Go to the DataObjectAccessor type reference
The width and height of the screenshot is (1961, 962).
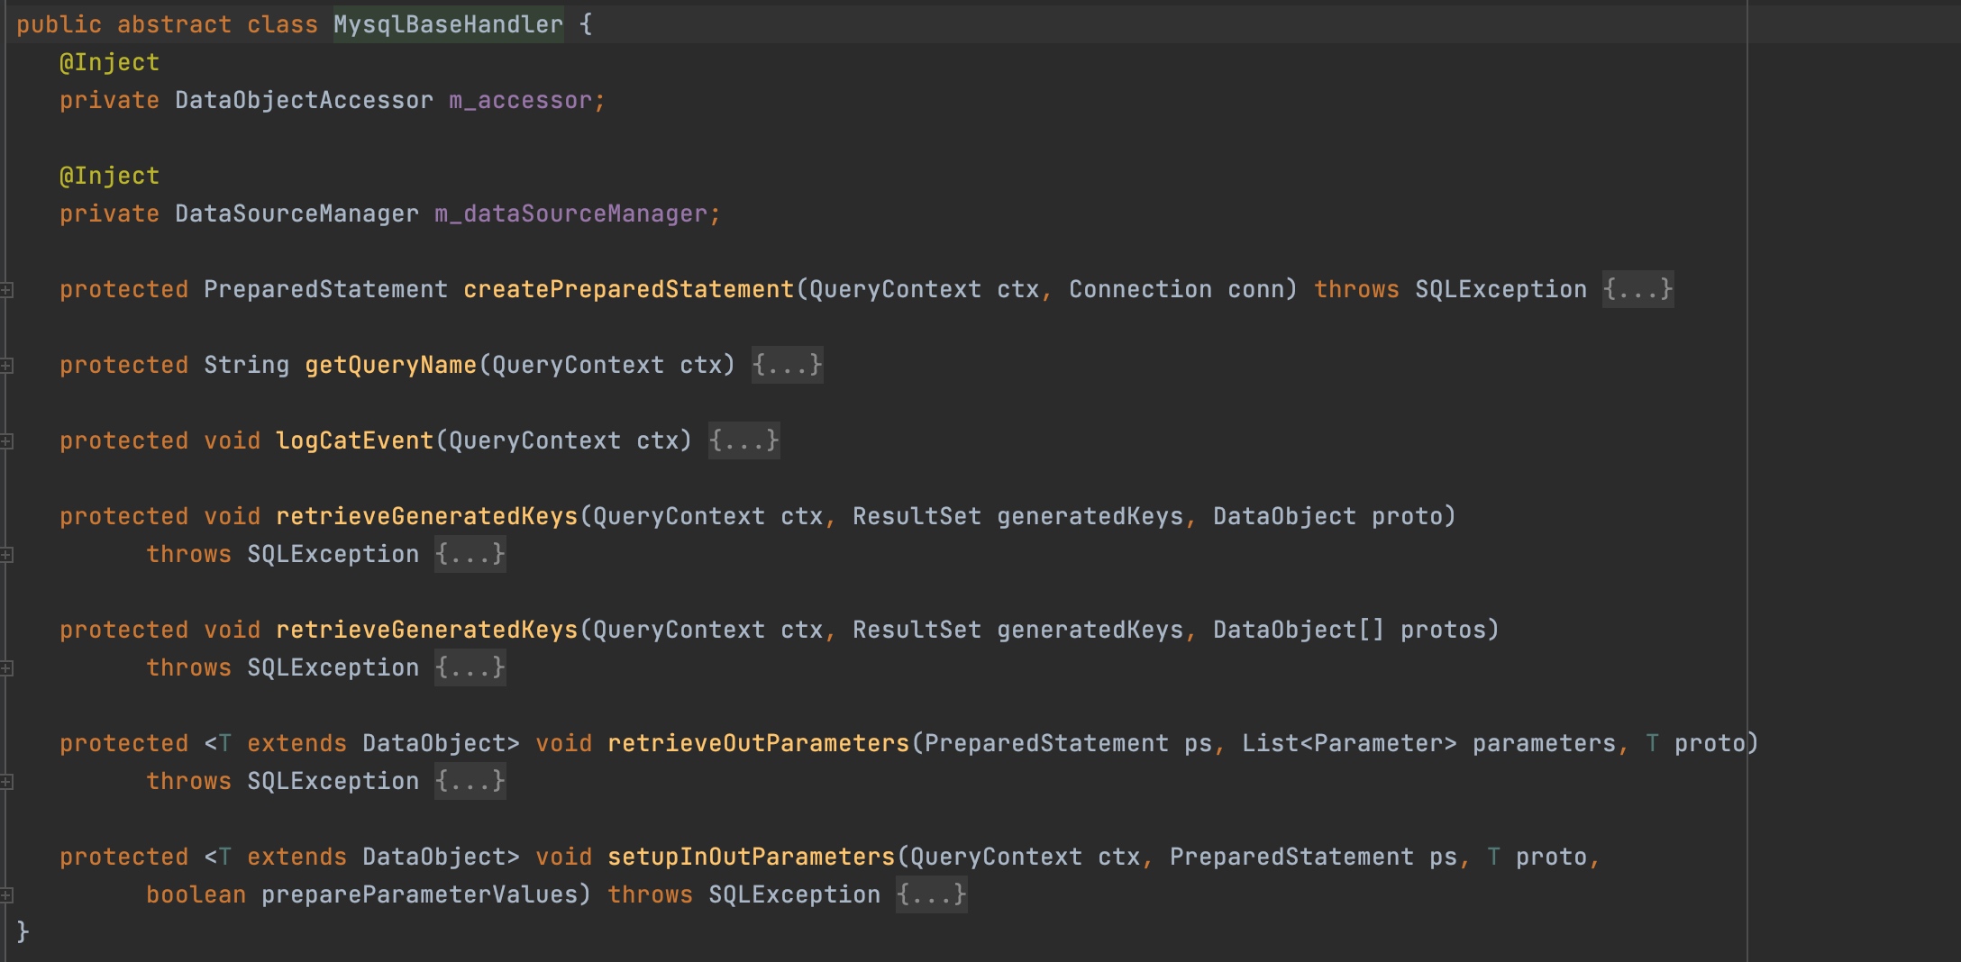point(304,101)
